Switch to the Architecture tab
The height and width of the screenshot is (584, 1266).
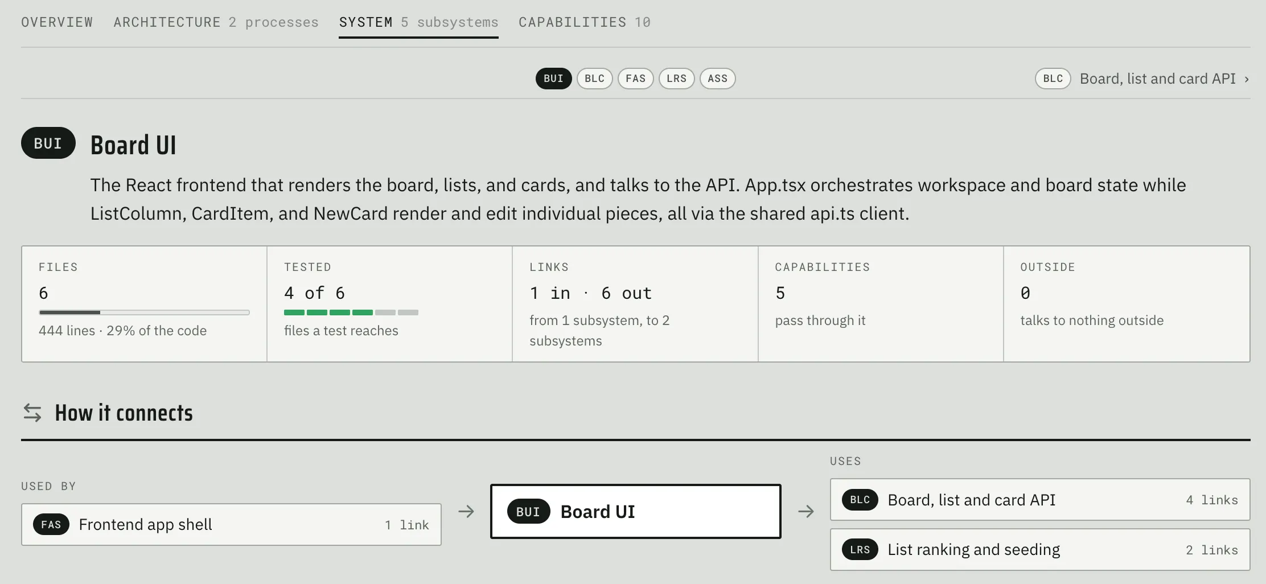(216, 22)
